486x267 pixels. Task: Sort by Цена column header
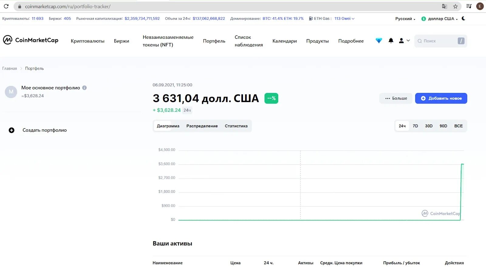pos(235,263)
